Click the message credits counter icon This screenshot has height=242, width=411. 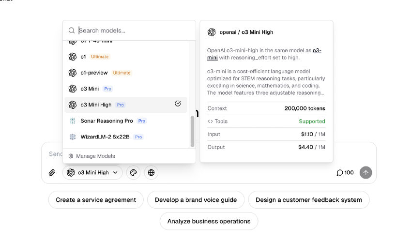[x=340, y=172]
